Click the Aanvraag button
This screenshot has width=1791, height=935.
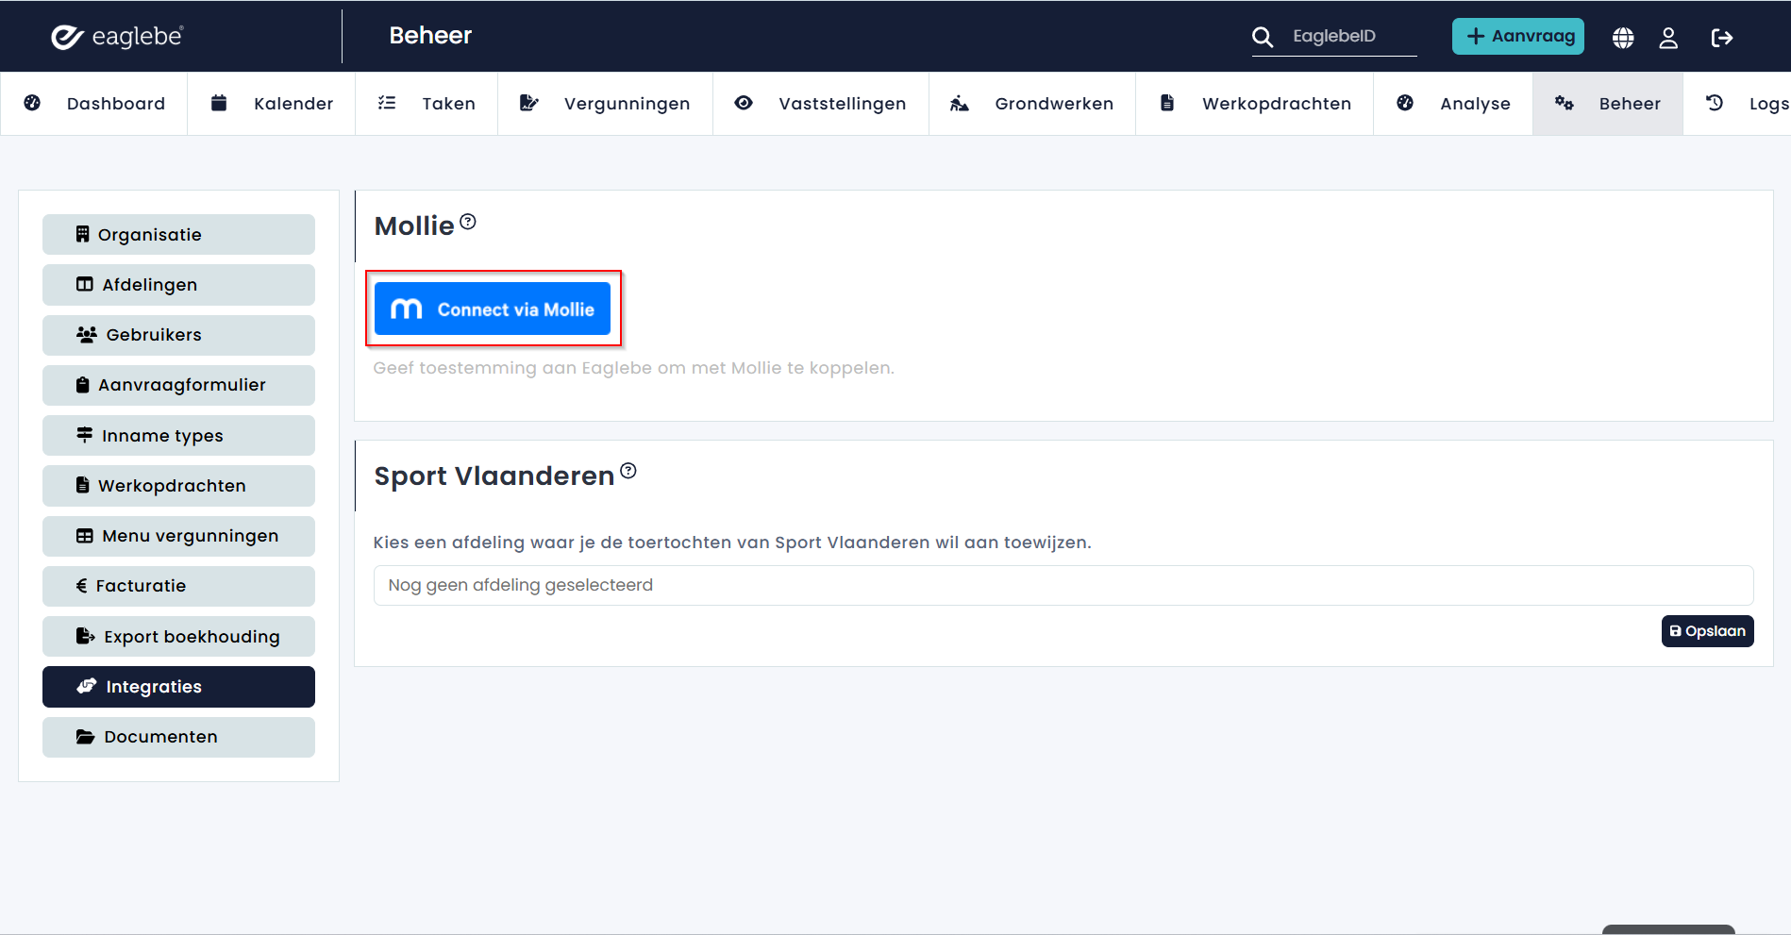coord(1517,36)
